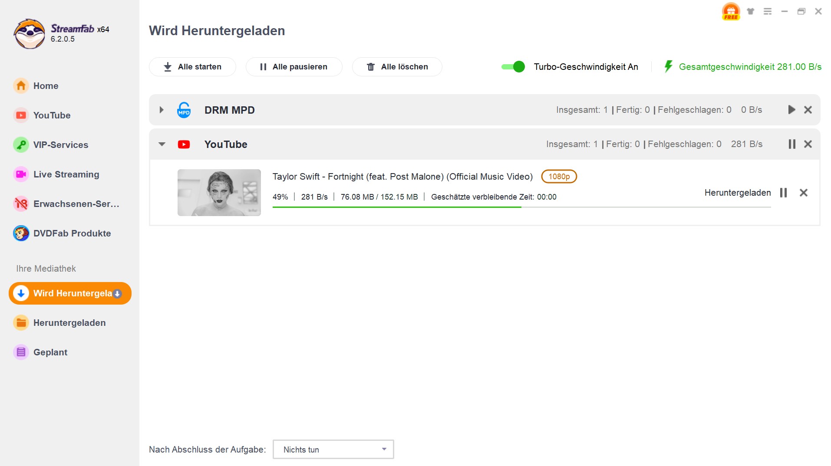Select the Wird Heruntergeladen tab

[x=70, y=293]
